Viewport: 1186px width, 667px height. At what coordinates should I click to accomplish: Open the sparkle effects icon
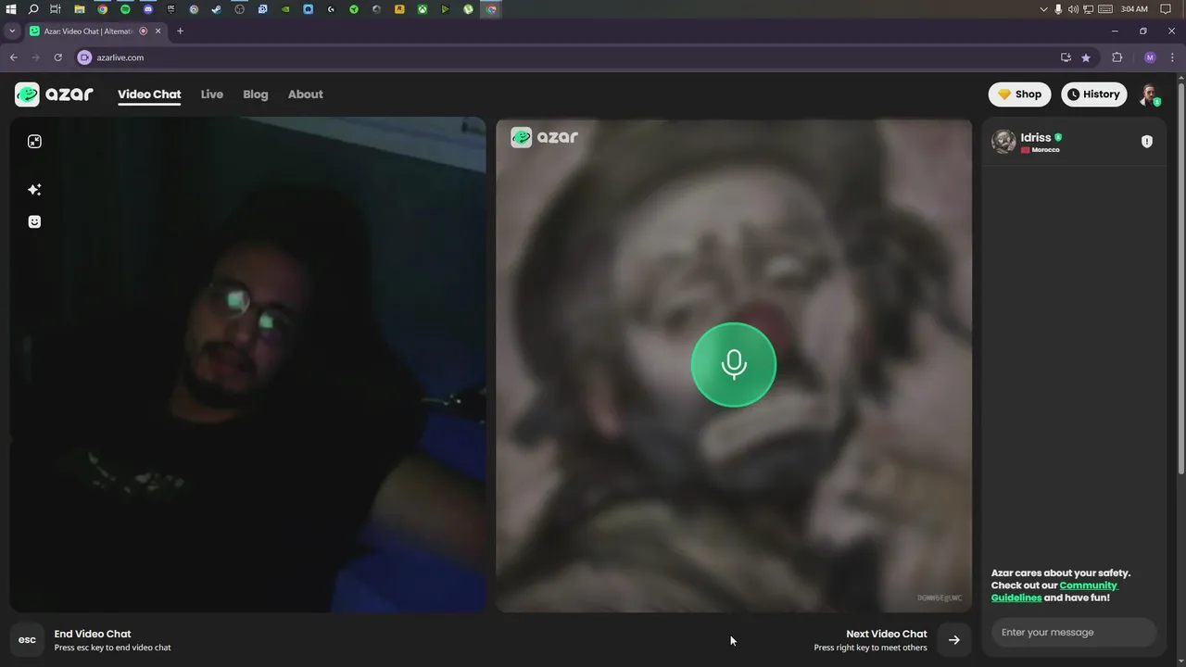point(34,190)
